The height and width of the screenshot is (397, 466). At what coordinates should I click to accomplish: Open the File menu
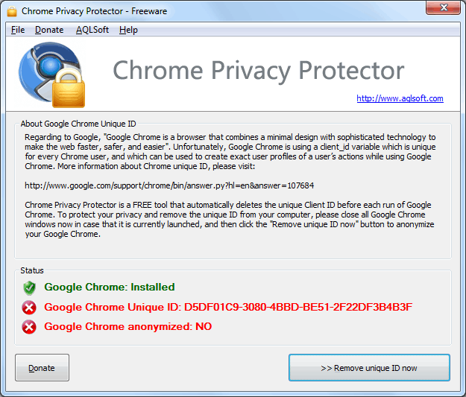click(x=18, y=30)
